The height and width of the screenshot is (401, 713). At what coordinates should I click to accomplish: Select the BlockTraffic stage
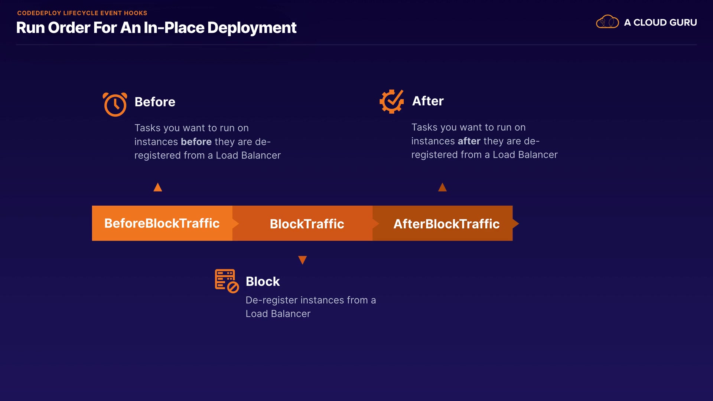[307, 224]
